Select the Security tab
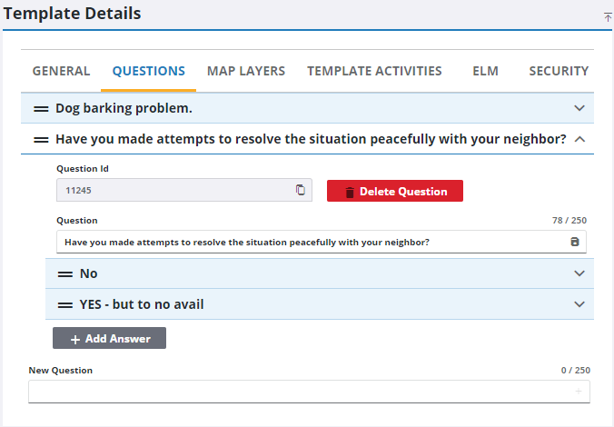614x427 pixels. coord(559,71)
